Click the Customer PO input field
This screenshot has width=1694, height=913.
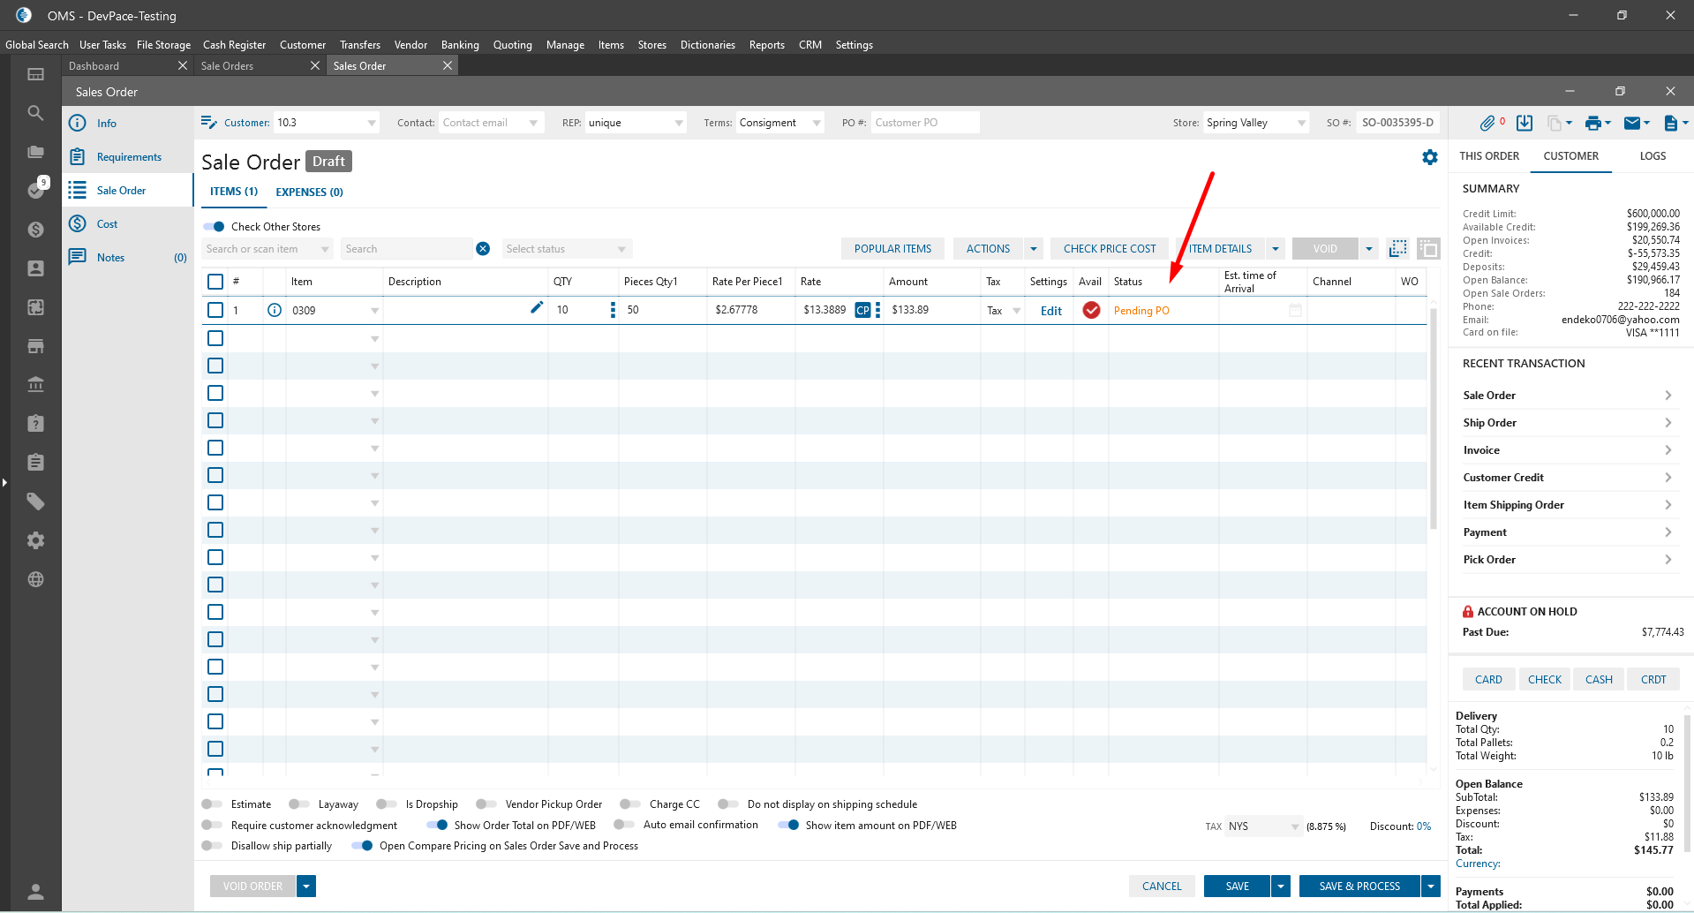[x=924, y=123]
